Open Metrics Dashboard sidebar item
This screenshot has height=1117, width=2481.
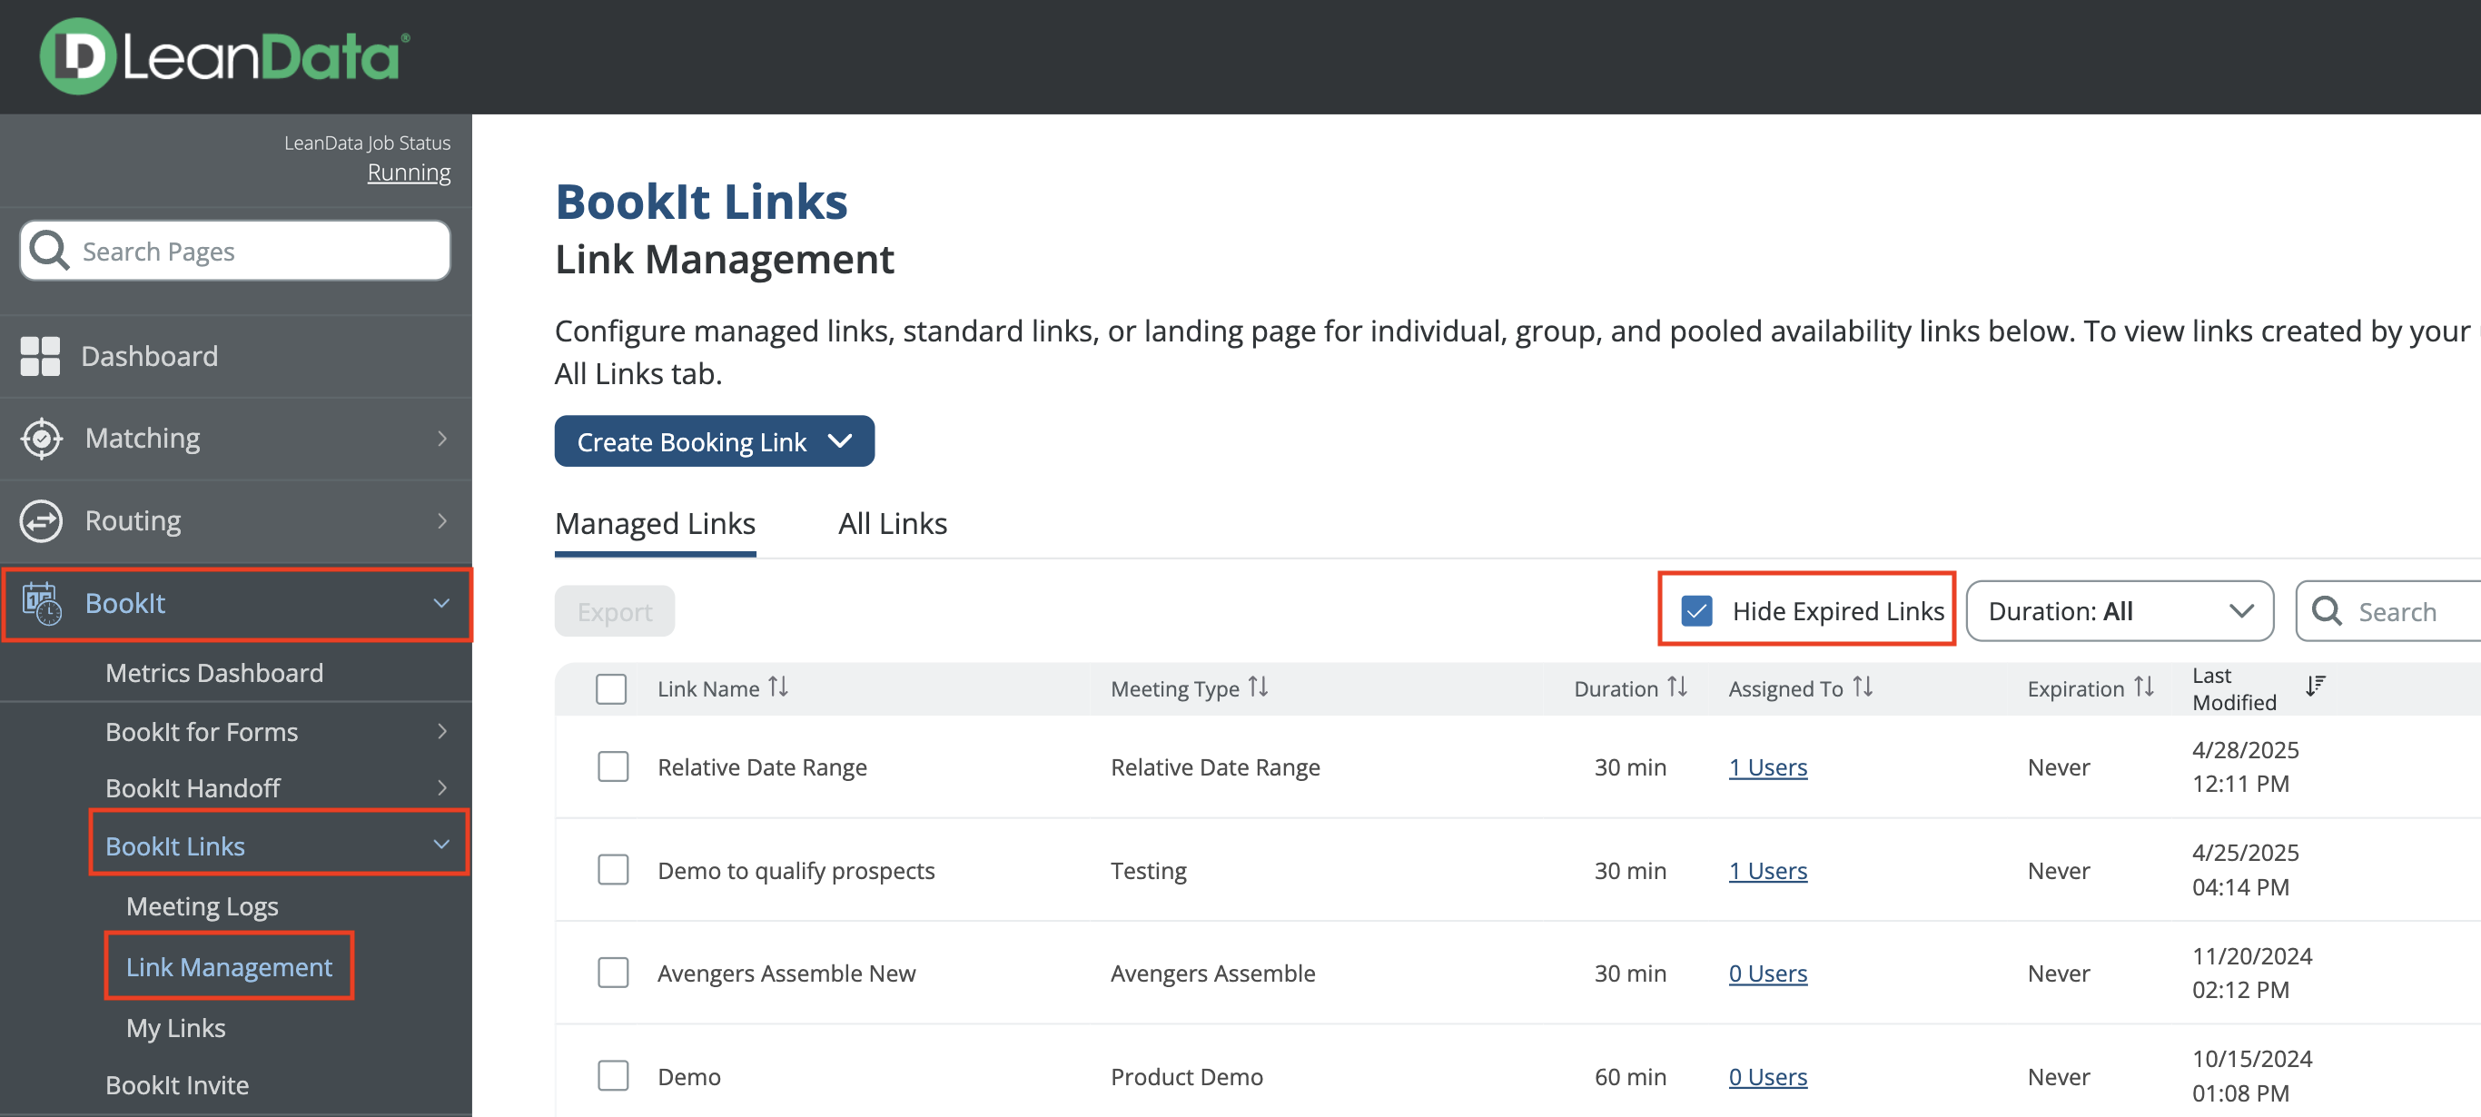pos(213,673)
